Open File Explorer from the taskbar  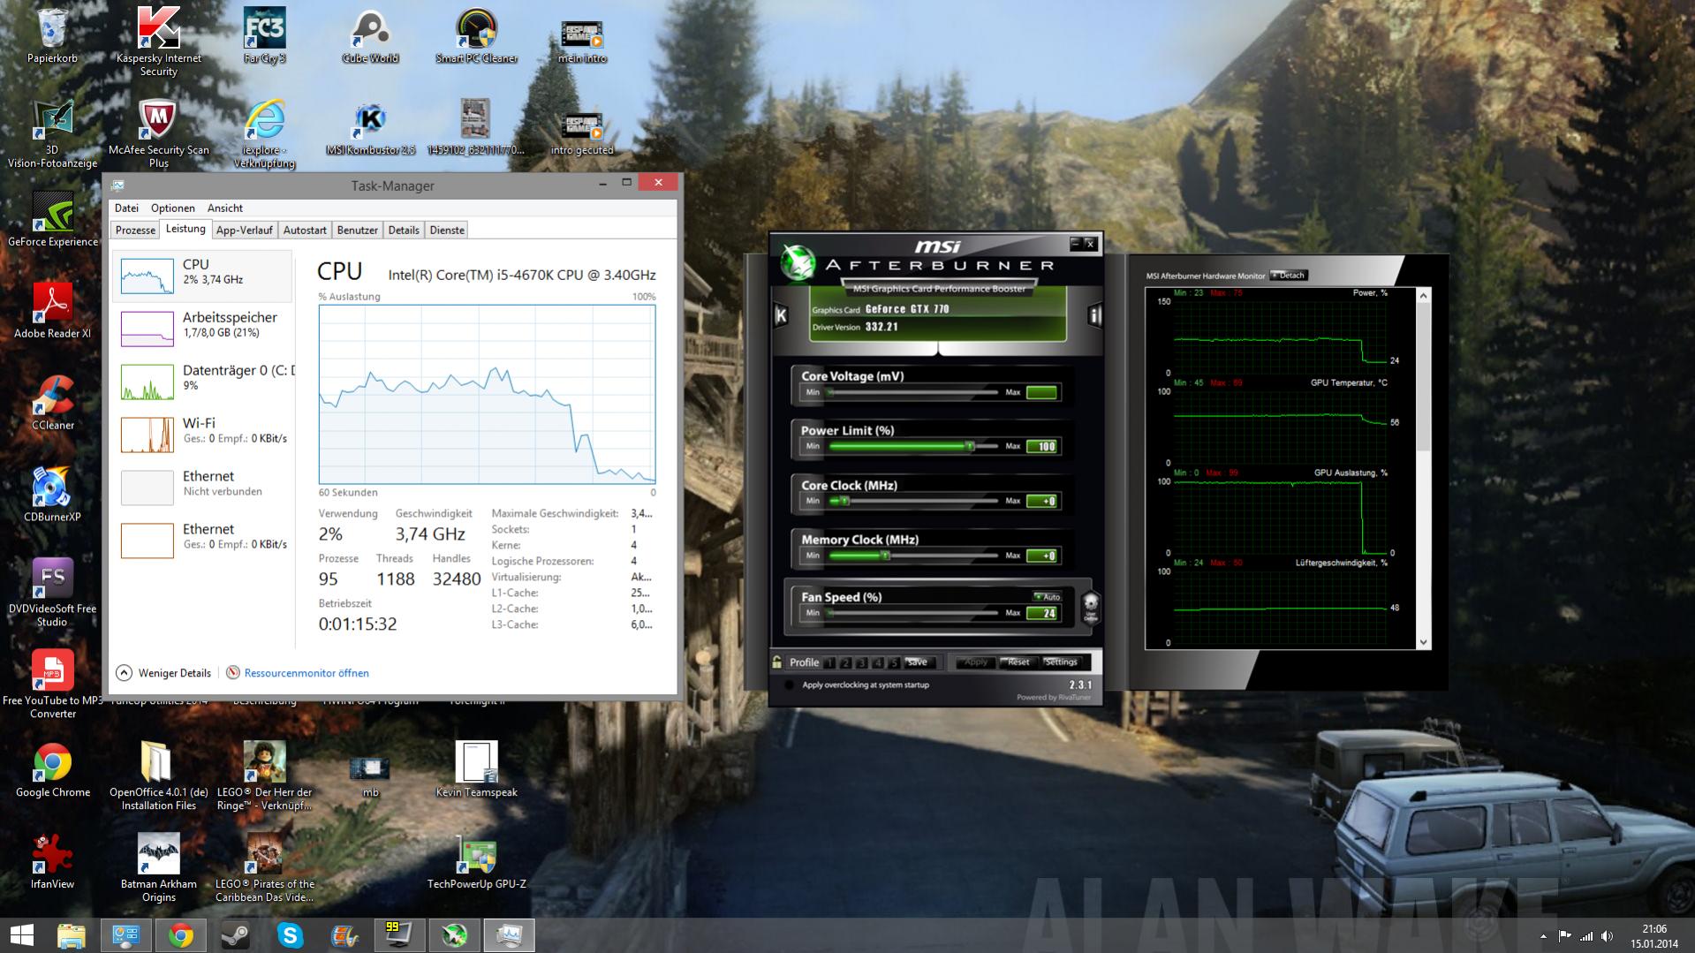(x=71, y=935)
